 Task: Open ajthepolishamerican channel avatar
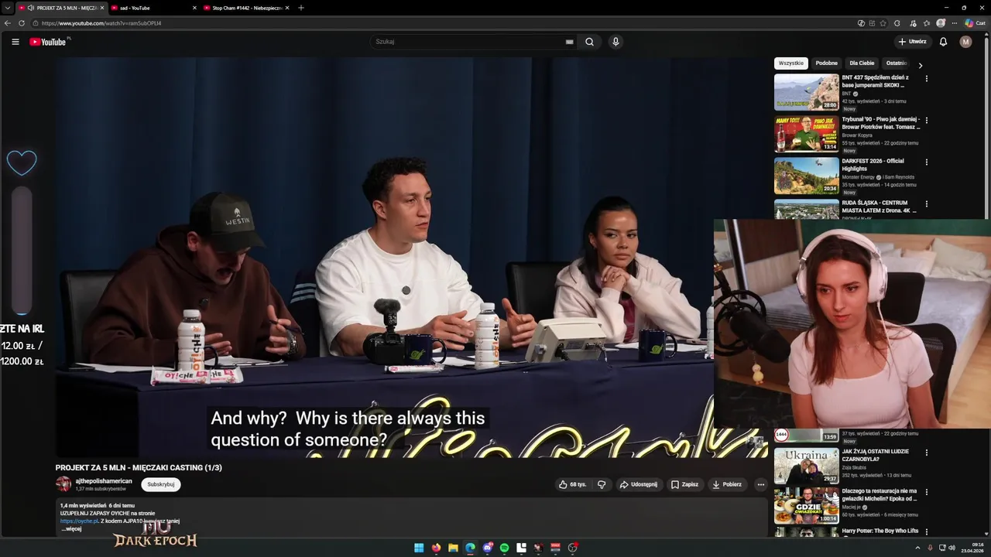pyautogui.click(x=63, y=484)
